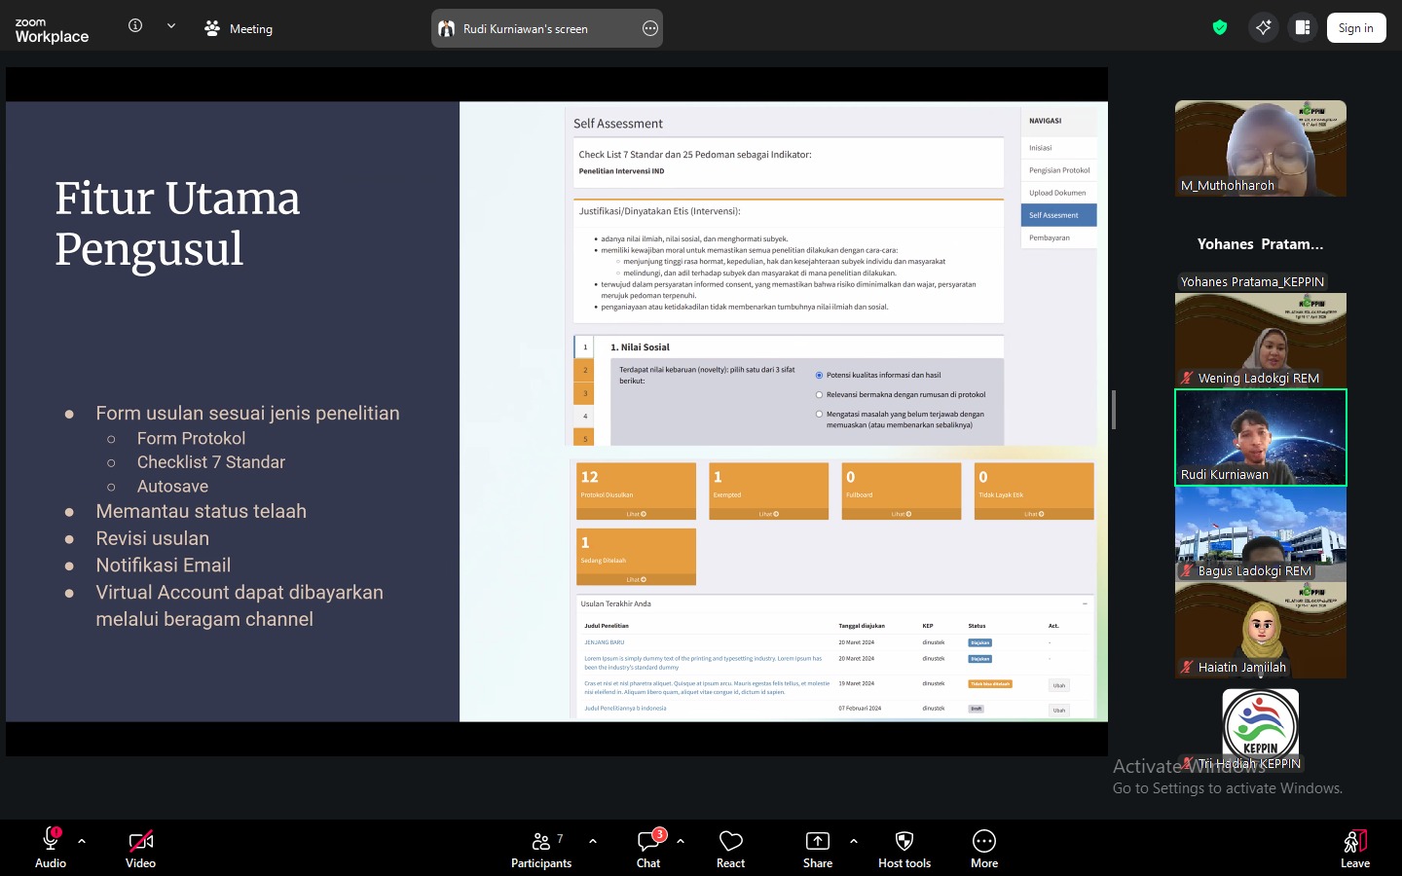
Task: Unmute microphone with the Audio icon
Action: 51,841
